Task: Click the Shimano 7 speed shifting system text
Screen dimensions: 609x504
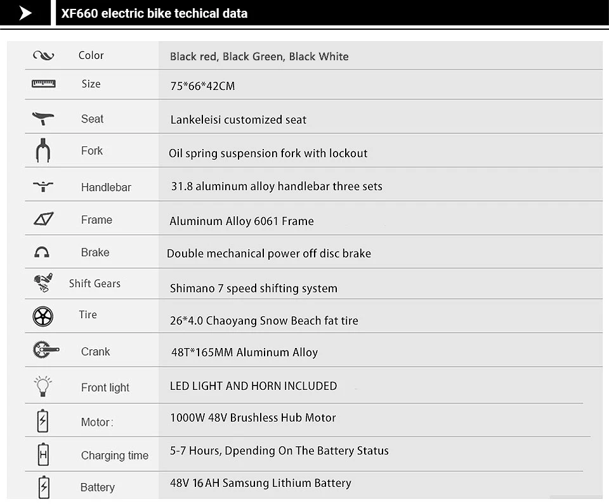Action: (254, 288)
